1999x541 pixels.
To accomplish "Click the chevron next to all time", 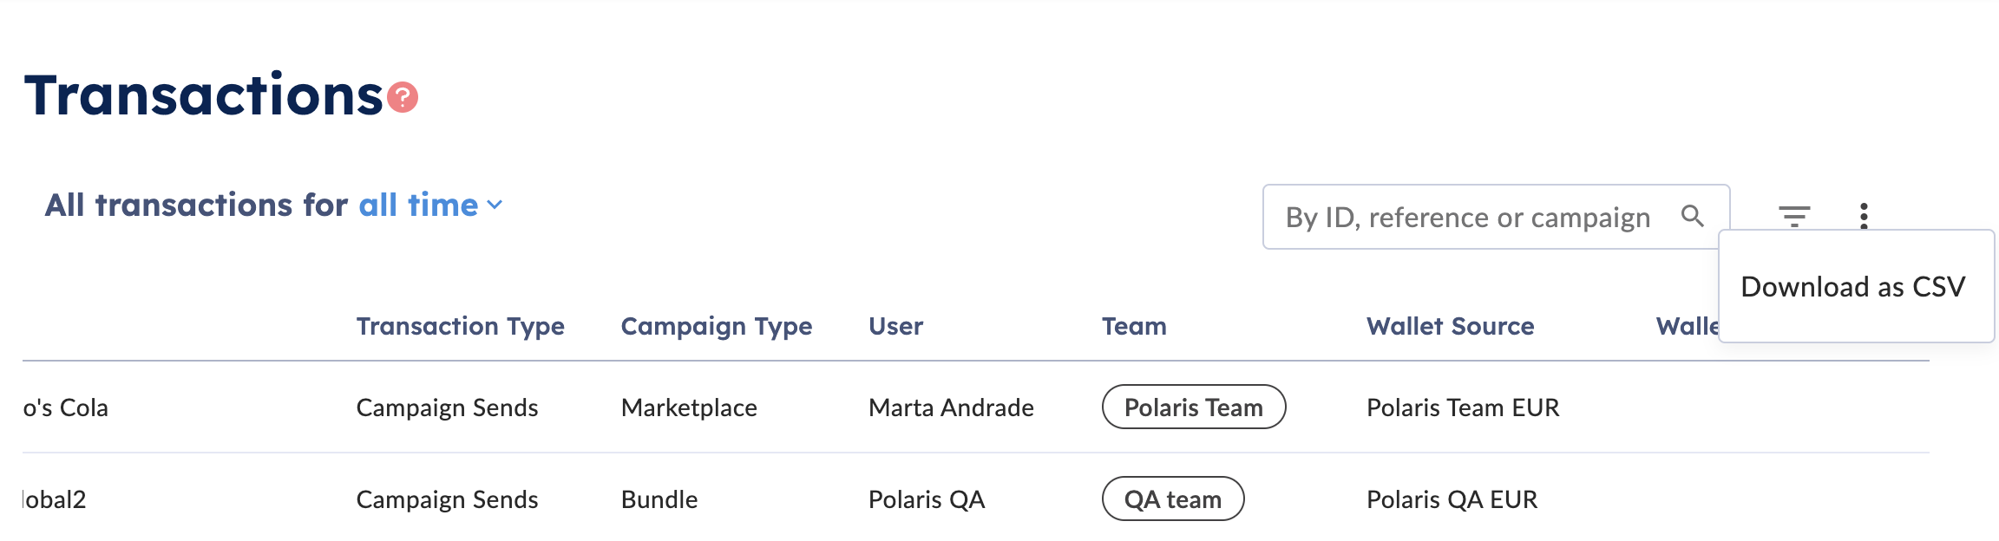I will coord(495,205).
